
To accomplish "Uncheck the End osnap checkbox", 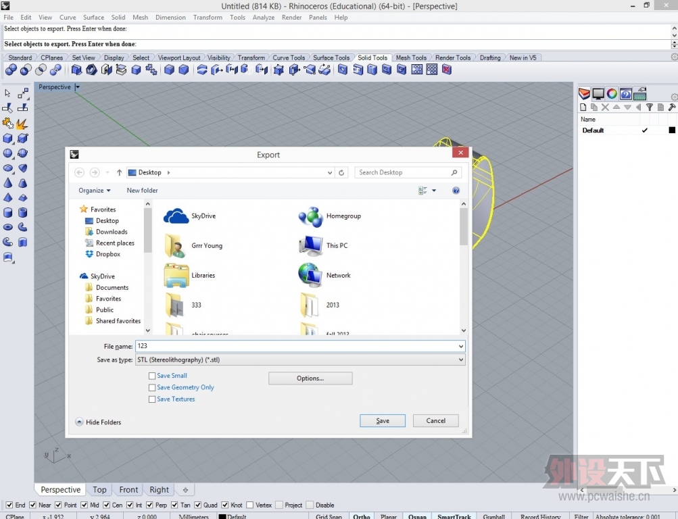I will [x=9, y=505].
